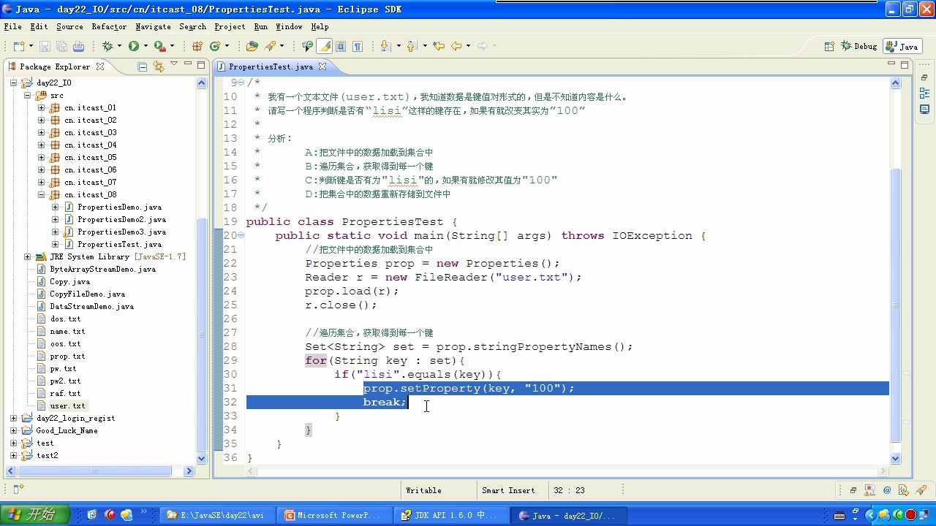
Task: Click the Previous Annotation icon
Action: pyautogui.click(x=411, y=46)
